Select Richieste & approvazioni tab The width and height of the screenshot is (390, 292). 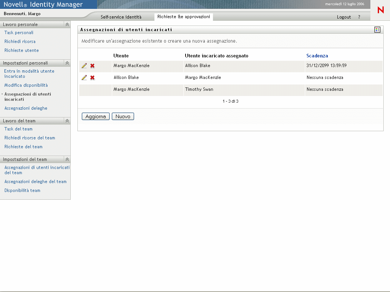point(183,17)
